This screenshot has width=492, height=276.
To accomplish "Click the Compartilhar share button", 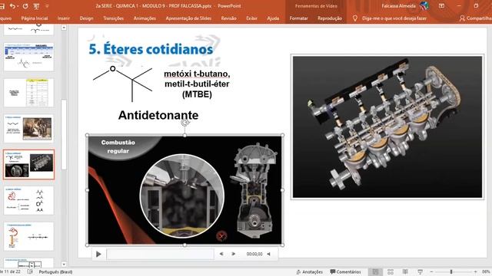I will point(475,18).
